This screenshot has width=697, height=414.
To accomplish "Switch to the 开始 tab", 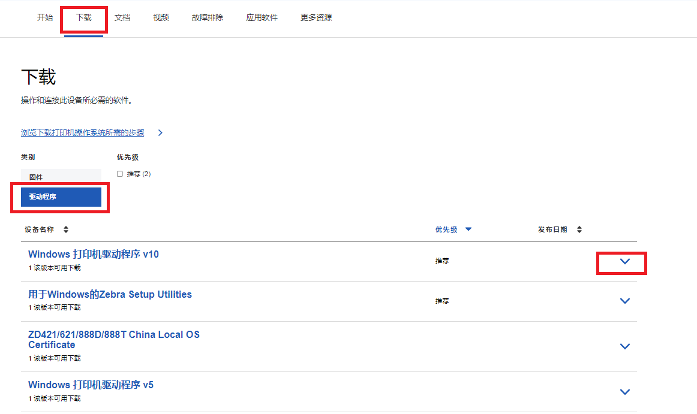I will [x=45, y=17].
